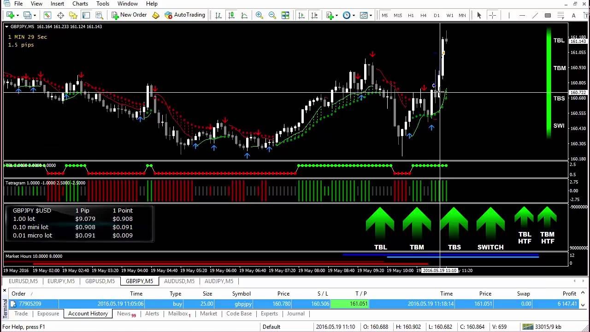Image resolution: width=590 pixels, height=332 pixels.
Task: Expand the new chart dropdown arrow
Action: pyautogui.click(x=17, y=16)
